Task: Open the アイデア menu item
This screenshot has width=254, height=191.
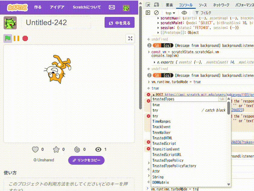Action: point(57,7)
